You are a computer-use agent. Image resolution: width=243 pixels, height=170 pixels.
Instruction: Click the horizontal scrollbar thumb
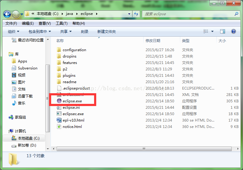144,149
